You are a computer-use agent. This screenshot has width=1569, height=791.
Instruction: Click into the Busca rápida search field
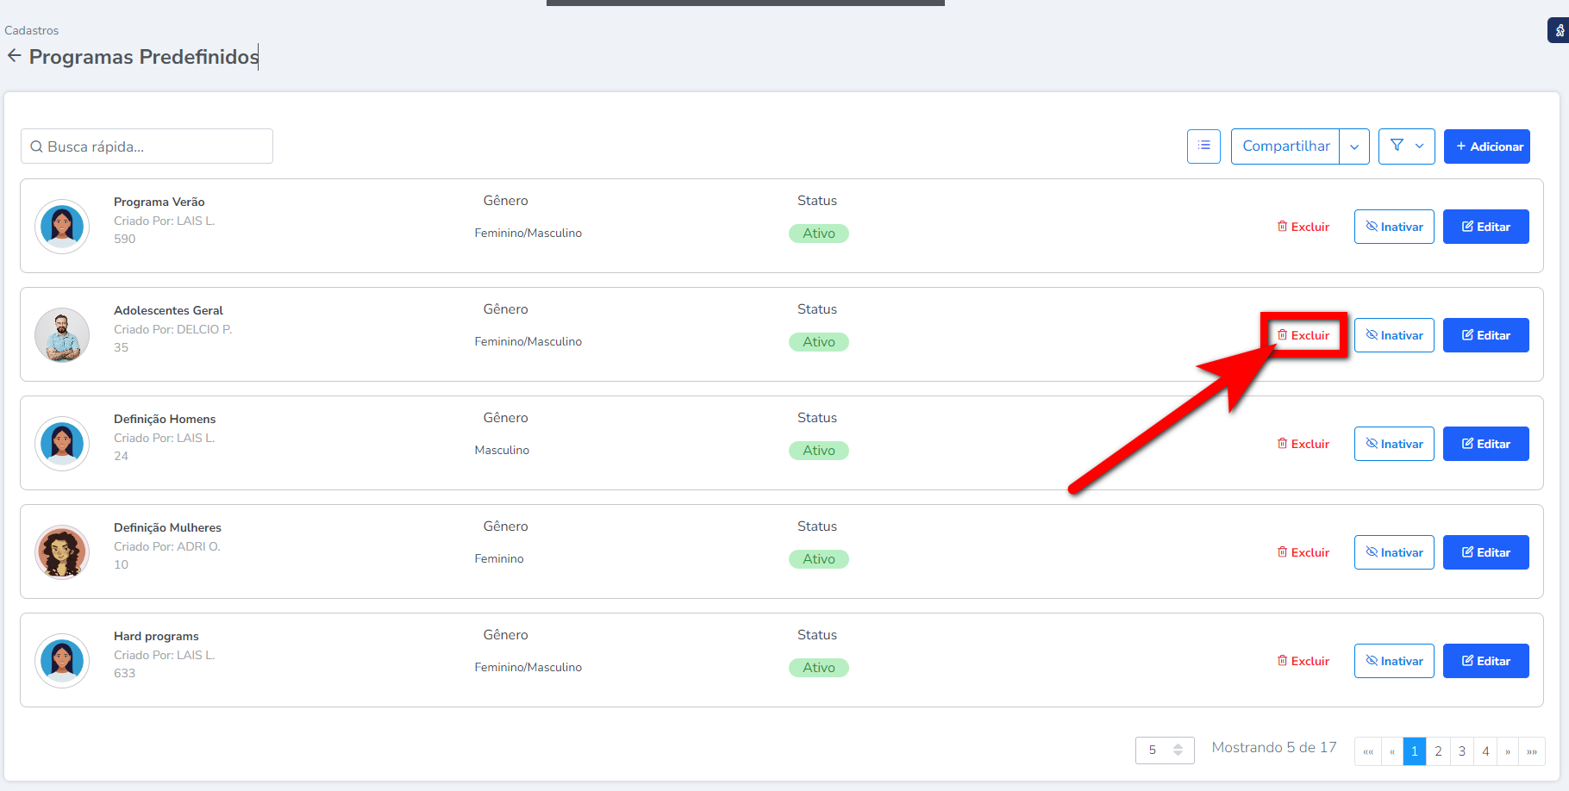click(147, 146)
